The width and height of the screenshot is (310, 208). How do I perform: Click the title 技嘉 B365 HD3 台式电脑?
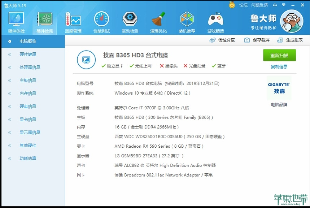135,55
